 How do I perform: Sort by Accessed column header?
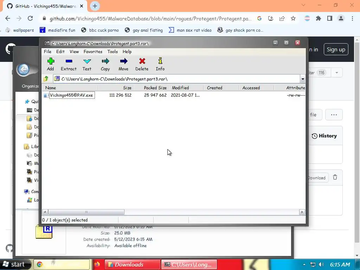[x=256, y=88]
